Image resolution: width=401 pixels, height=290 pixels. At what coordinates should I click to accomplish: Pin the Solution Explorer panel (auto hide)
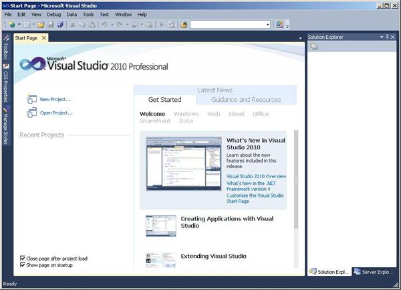387,37
